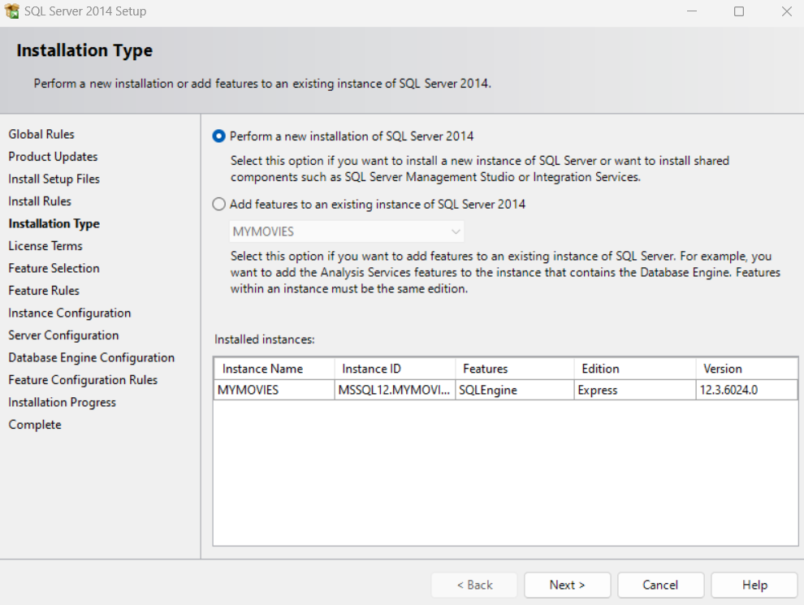Open Feature Selection step

[x=54, y=268]
